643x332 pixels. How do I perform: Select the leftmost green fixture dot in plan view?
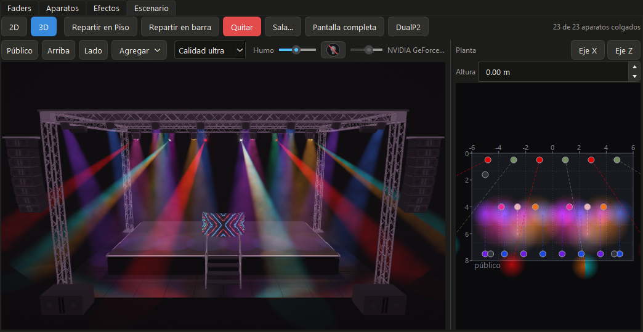[x=514, y=160]
